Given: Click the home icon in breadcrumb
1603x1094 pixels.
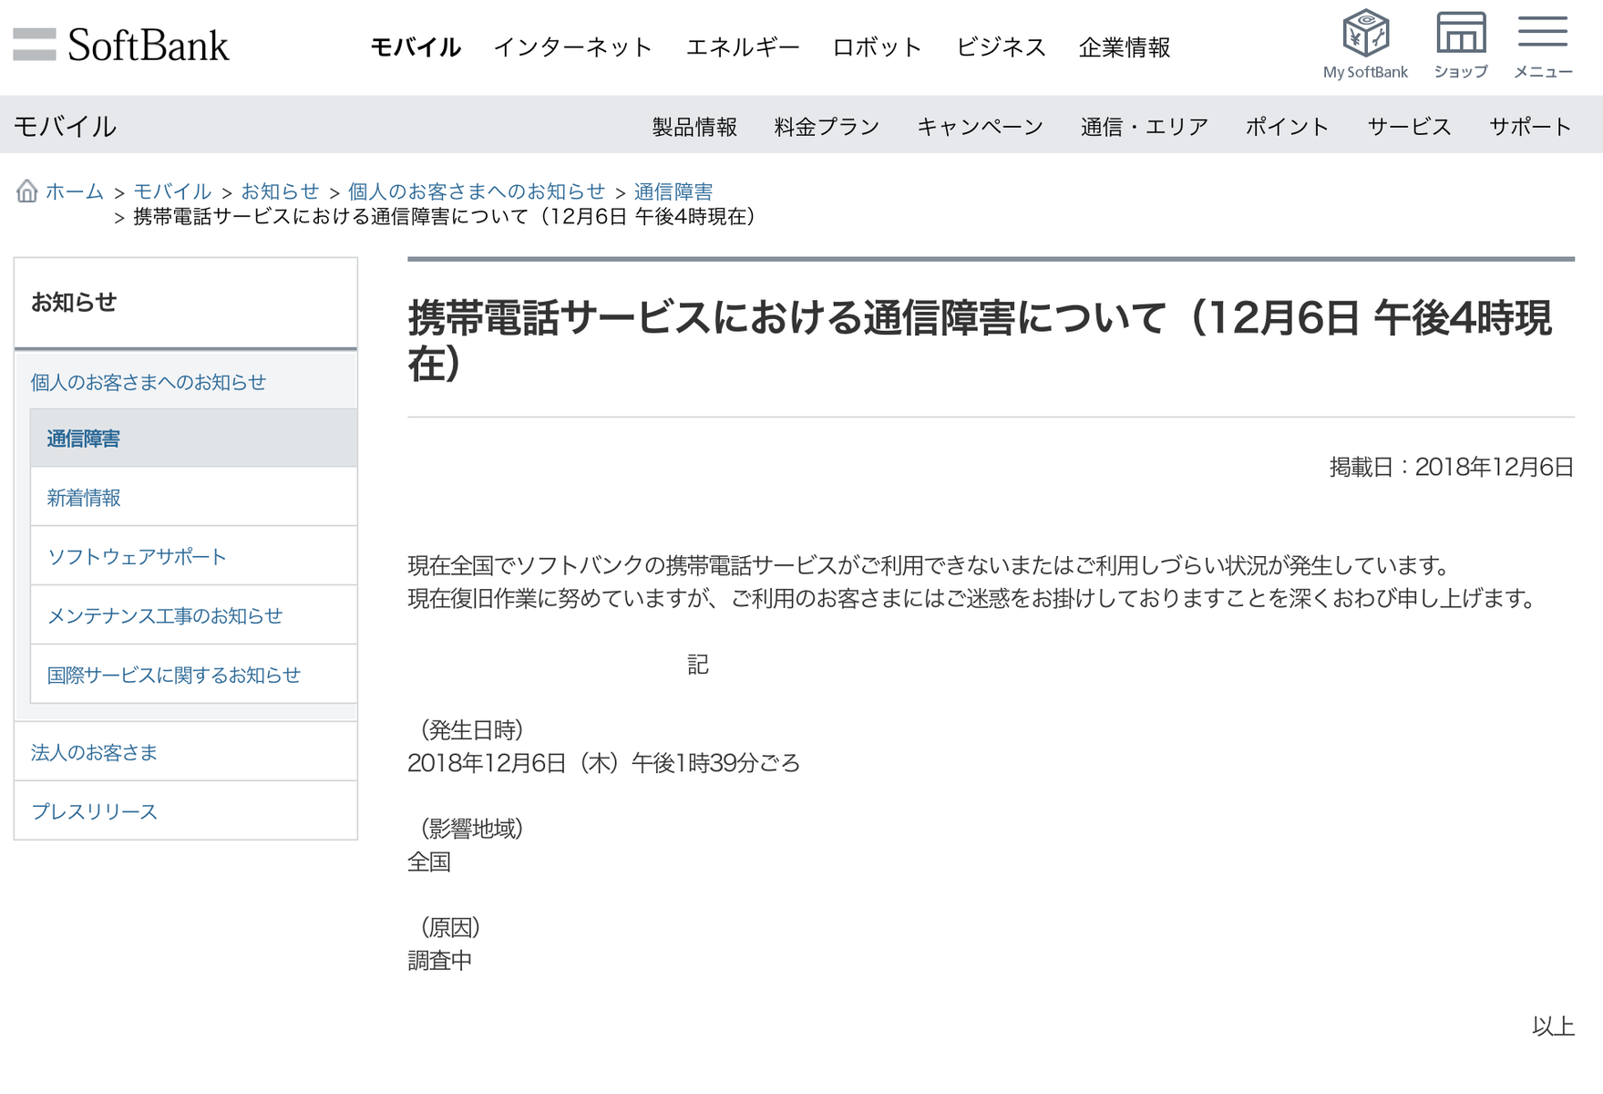Looking at the screenshot, I should 26,191.
